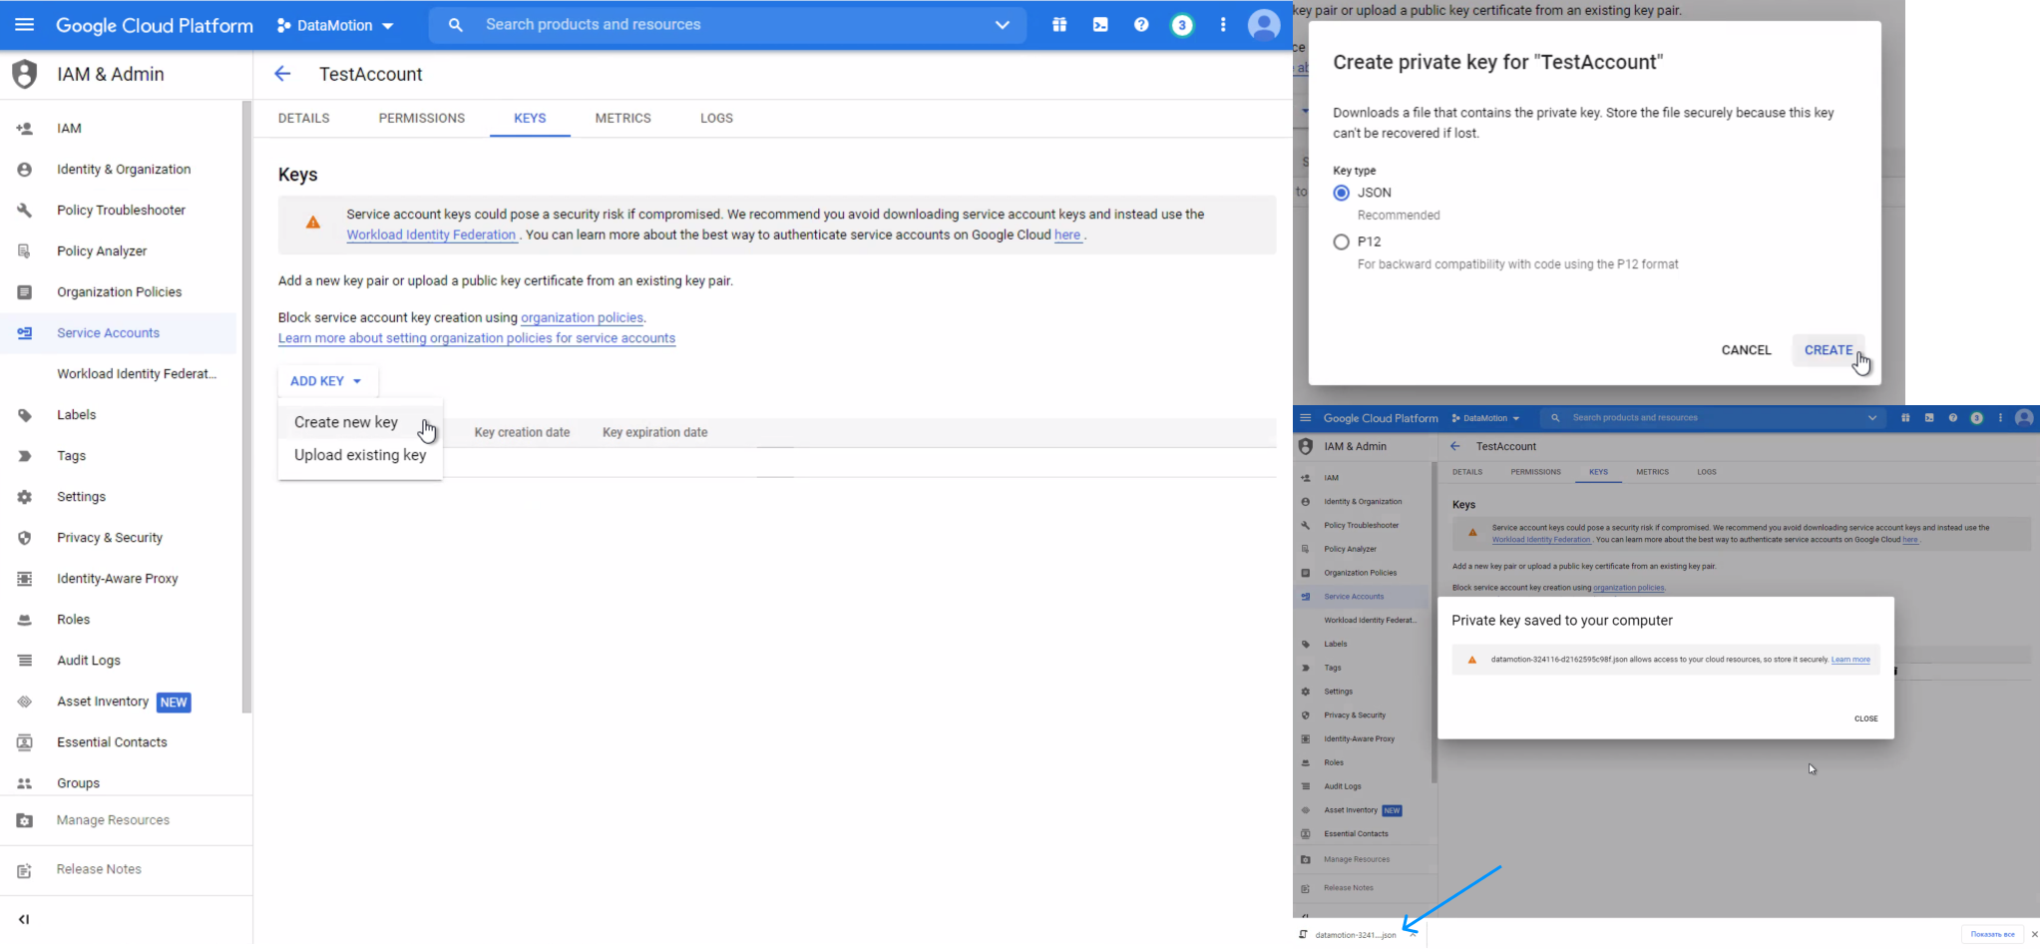Click CANCEL in the Create private key dialog
This screenshot has width=2040, height=949.
(1747, 350)
